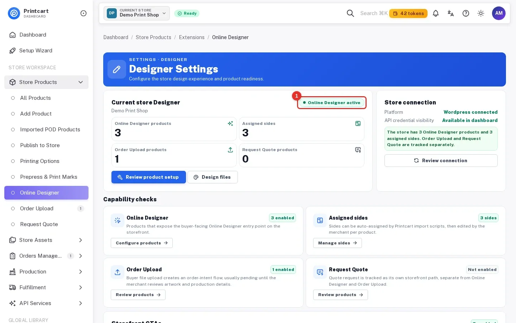The width and height of the screenshot is (516, 323).
Task: Click the Designer Settings pencil icon
Action: (117, 69)
